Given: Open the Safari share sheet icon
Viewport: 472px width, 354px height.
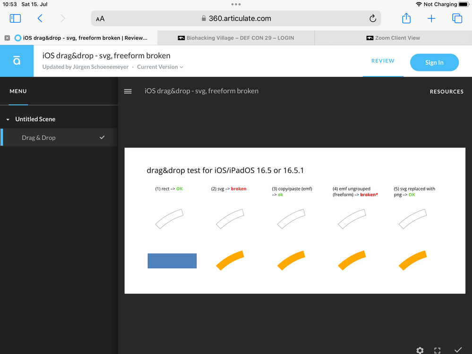Looking at the screenshot, I should click(x=406, y=18).
